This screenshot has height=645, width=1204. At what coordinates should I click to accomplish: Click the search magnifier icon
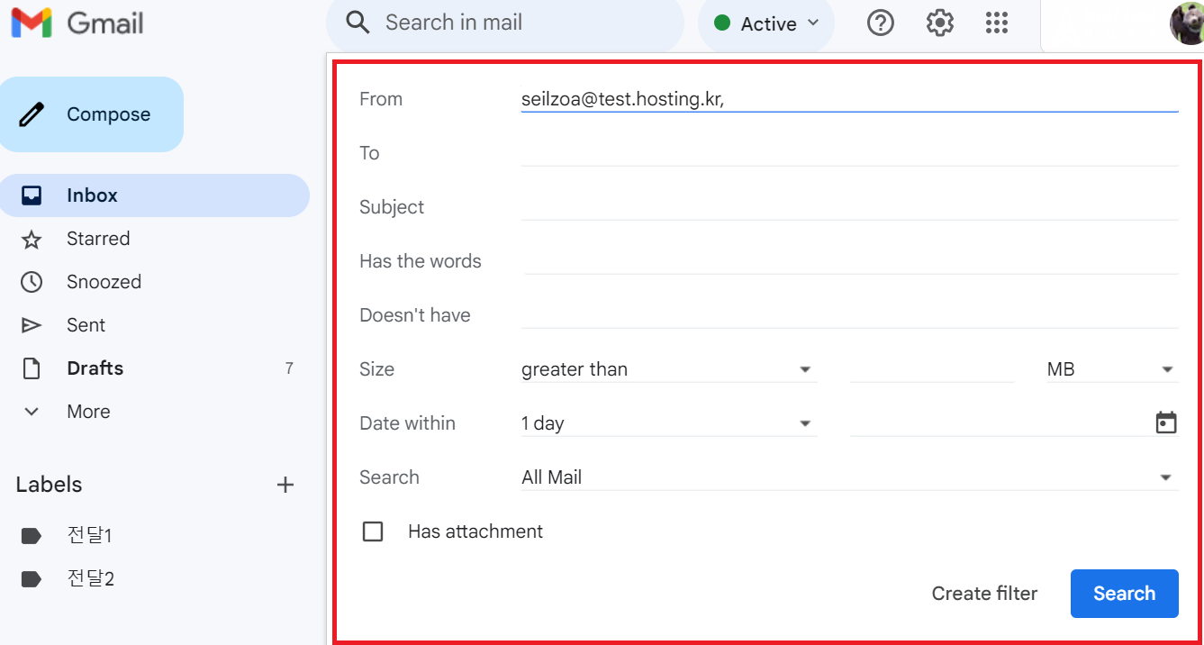coord(358,23)
